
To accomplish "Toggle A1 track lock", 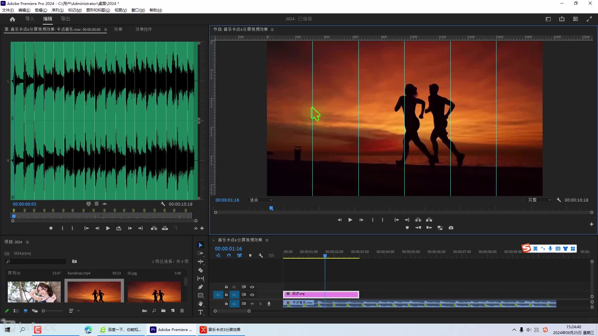I will [x=226, y=303].
